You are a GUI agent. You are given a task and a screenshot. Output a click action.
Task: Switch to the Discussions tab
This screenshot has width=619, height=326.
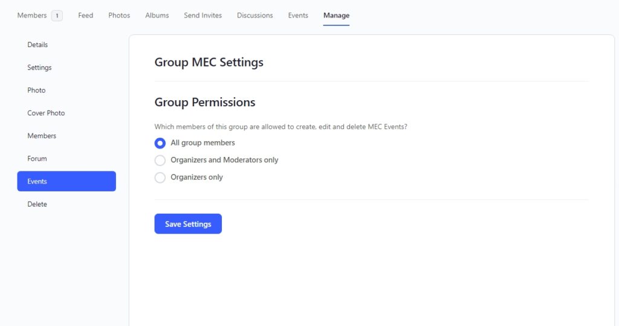tap(254, 16)
